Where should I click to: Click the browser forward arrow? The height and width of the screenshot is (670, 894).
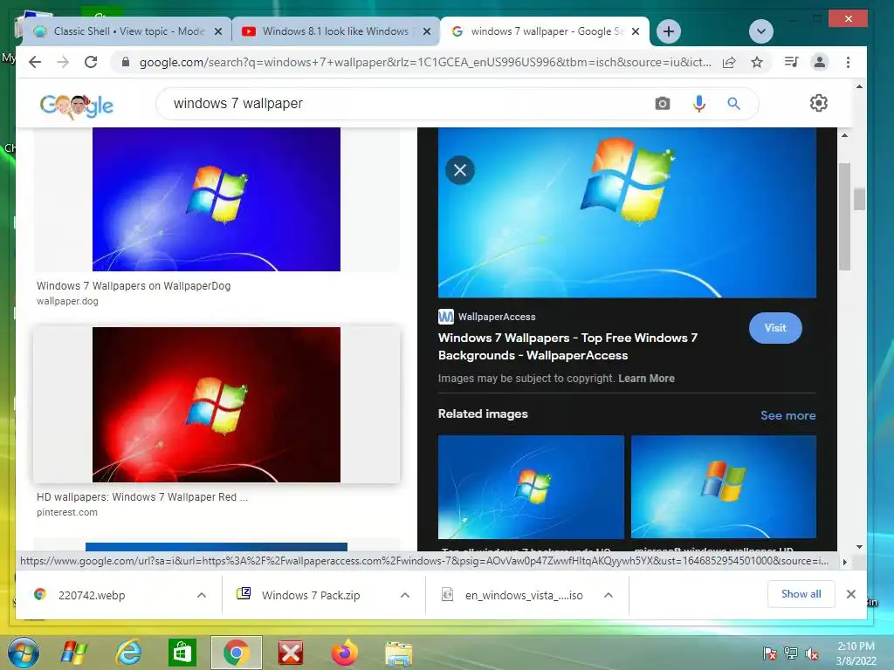[63, 62]
